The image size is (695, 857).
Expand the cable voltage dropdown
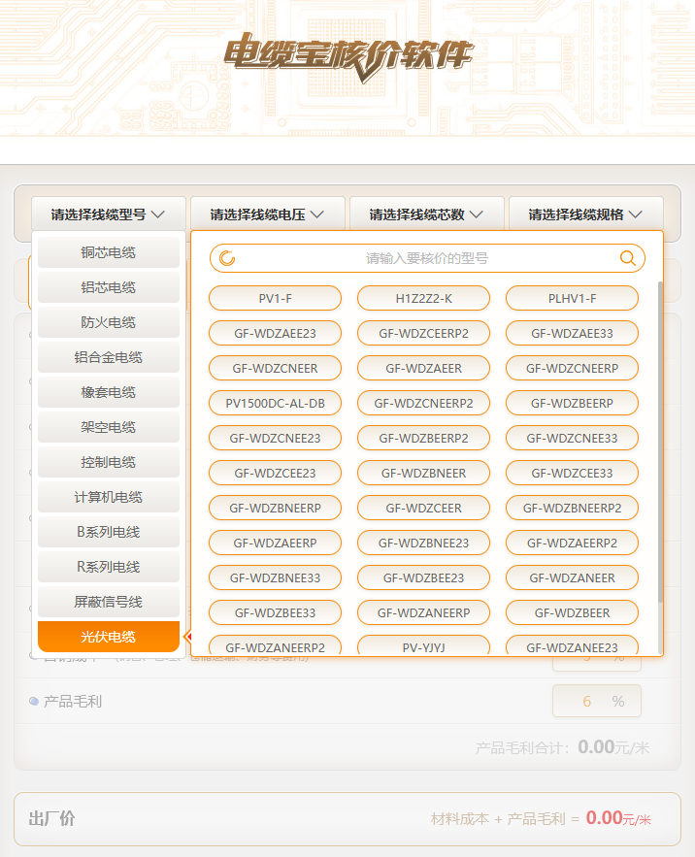[x=267, y=214]
